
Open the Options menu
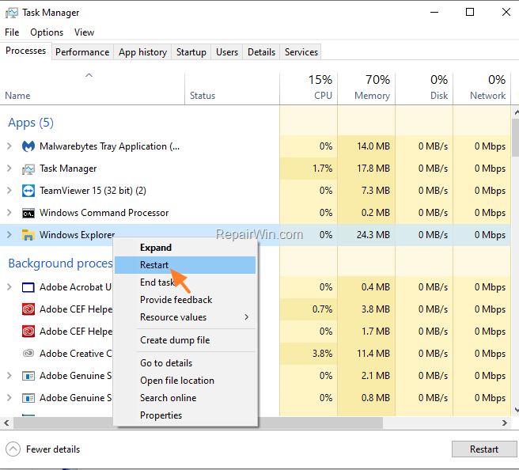[x=47, y=32]
